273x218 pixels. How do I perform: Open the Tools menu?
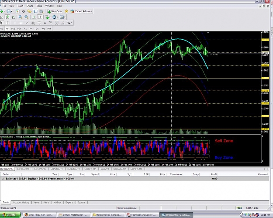tap(39, 6)
